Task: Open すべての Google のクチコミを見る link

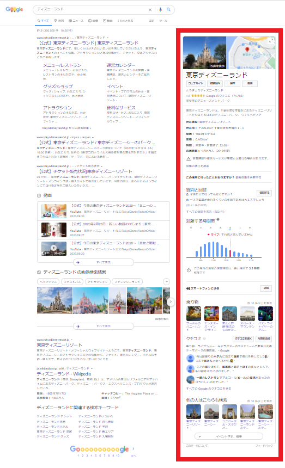Action: (x=209, y=389)
